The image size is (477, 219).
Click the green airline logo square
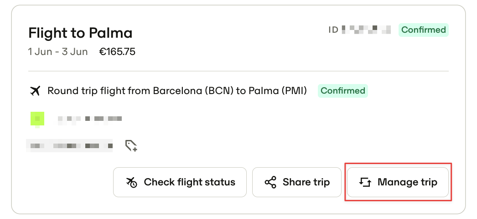coord(37,119)
